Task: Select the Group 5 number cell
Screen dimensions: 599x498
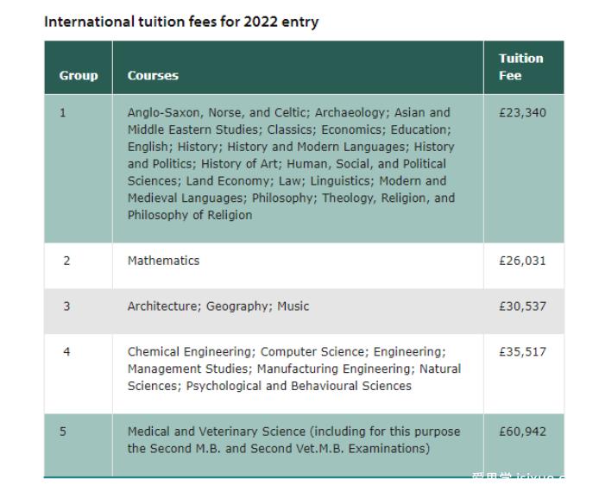Action: point(63,432)
